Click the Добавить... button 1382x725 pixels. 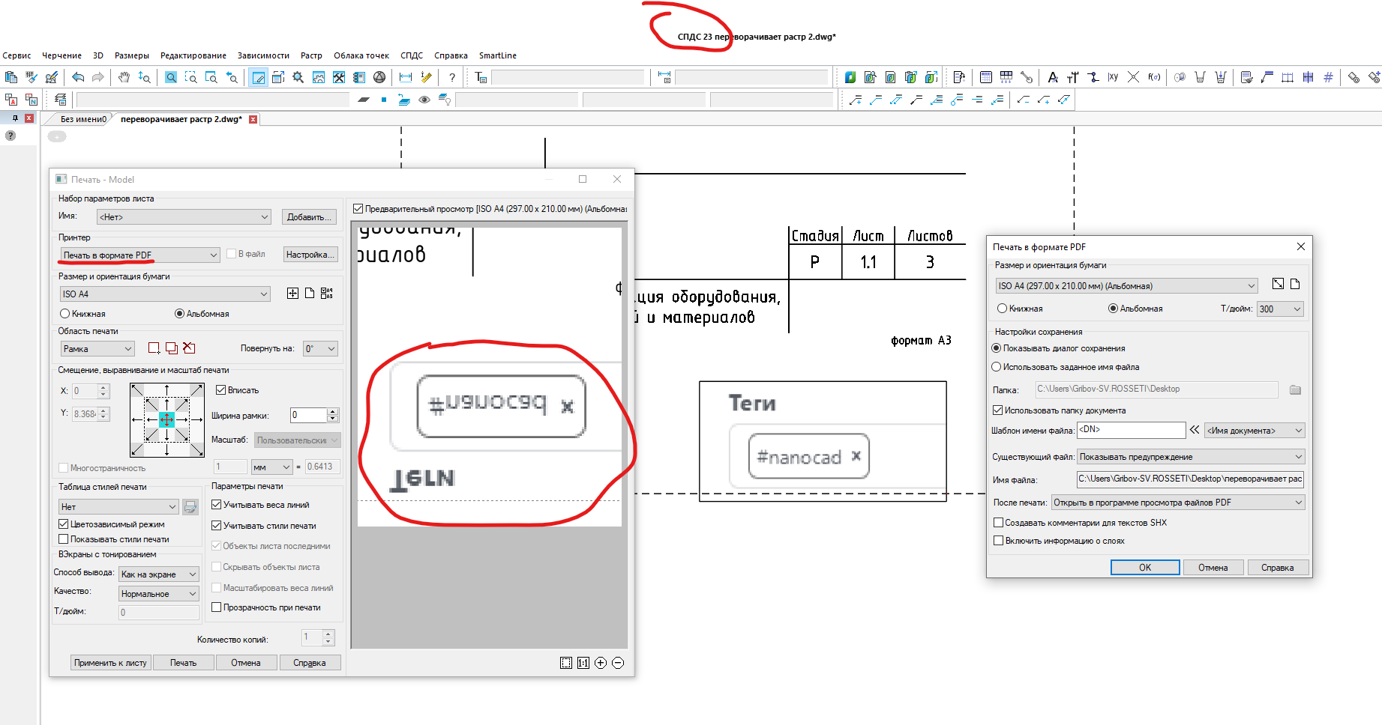(309, 217)
